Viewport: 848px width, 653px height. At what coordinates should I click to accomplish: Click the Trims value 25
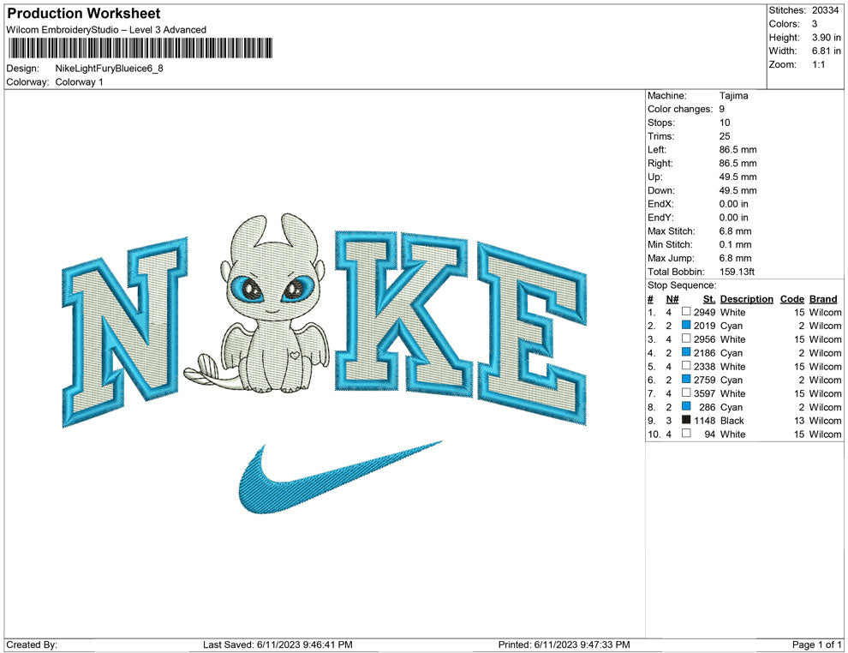tap(725, 136)
